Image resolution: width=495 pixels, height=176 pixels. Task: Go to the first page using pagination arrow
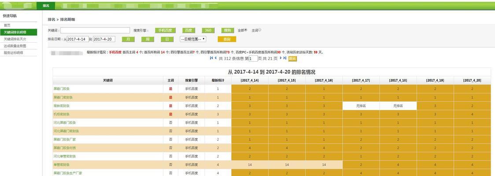(211, 58)
